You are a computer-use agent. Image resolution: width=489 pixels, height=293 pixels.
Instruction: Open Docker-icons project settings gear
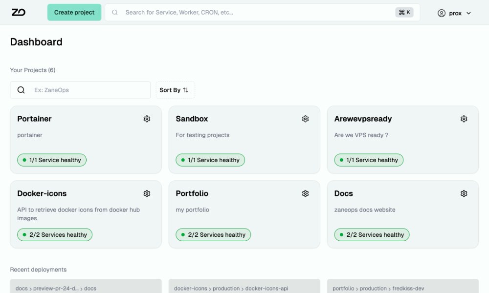[x=146, y=193]
